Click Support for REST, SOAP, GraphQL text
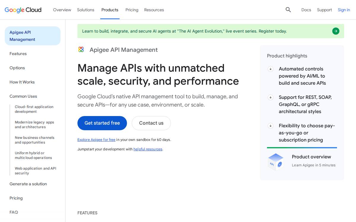 coord(305,104)
